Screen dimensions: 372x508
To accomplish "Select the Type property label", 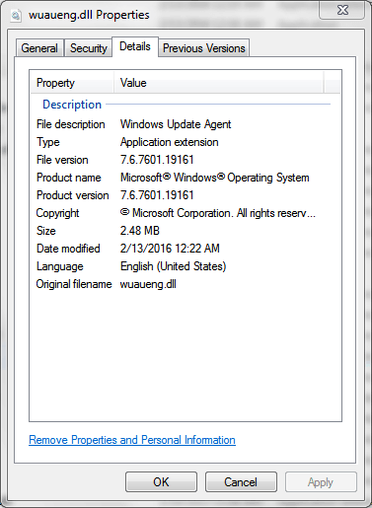I will pyautogui.click(x=48, y=142).
